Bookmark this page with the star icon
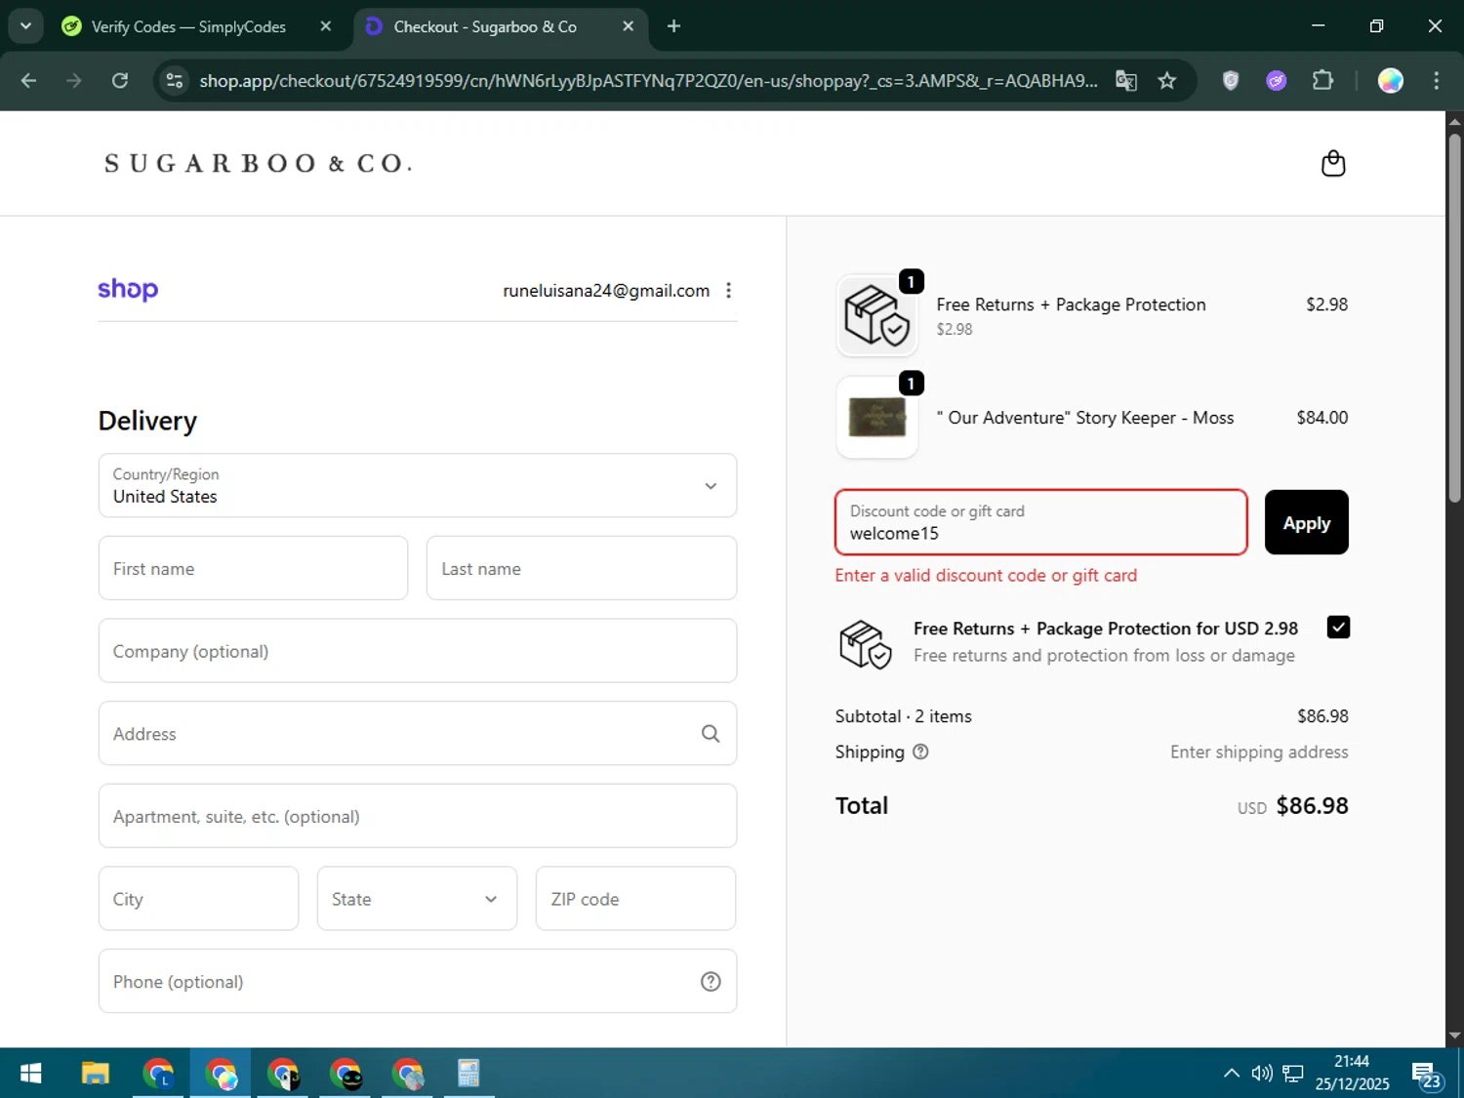The width and height of the screenshot is (1464, 1098). click(1167, 80)
